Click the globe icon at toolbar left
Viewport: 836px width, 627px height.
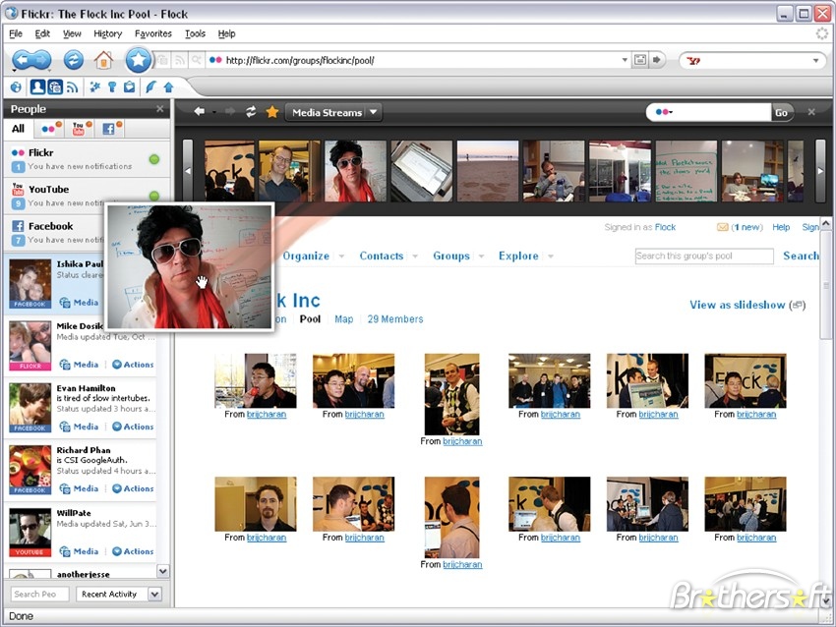click(15, 87)
